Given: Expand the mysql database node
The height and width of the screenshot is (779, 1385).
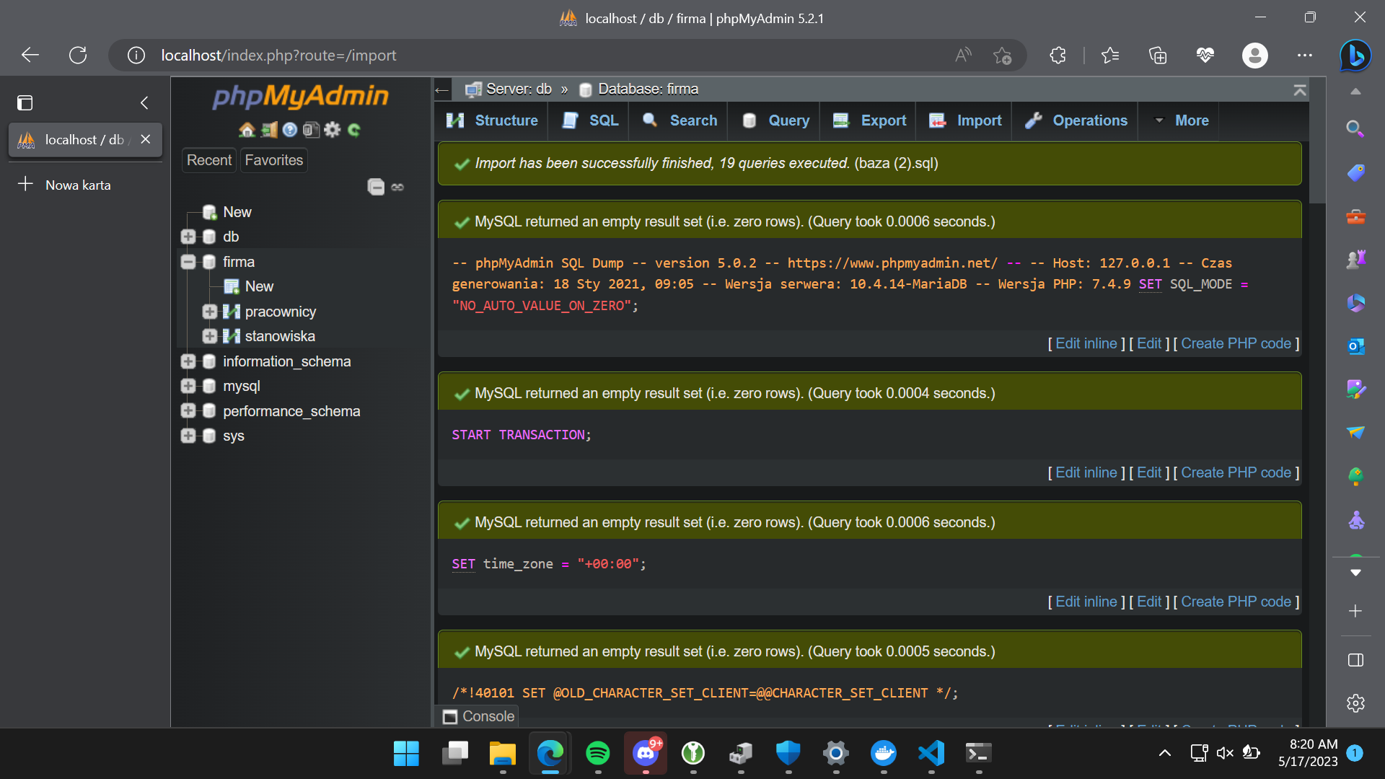Looking at the screenshot, I should [x=188, y=386].
